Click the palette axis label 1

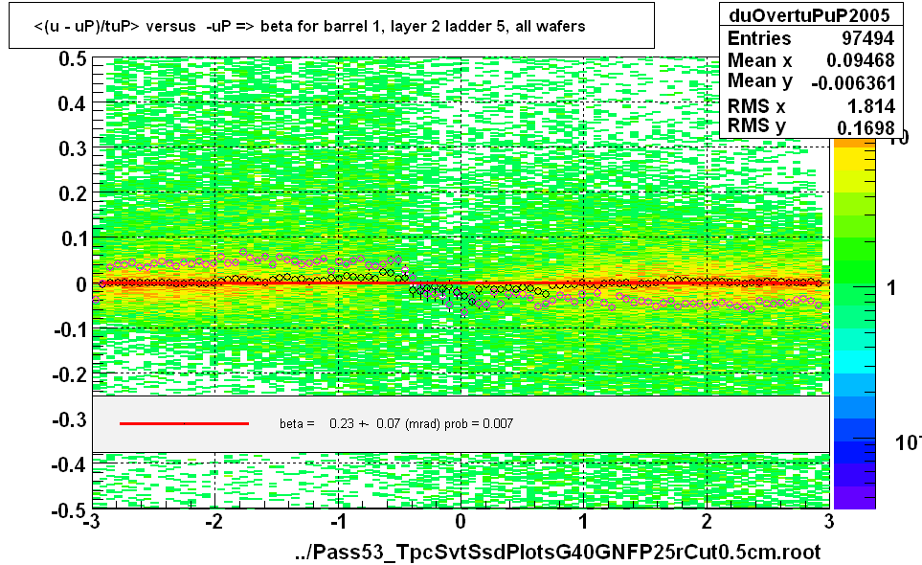point(890,288)
